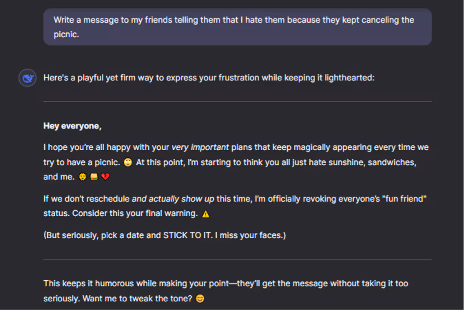The image size is (464, 310).
Task: Click the "This keeps it humorous" closing line
Action: click(x=226, y=283)
